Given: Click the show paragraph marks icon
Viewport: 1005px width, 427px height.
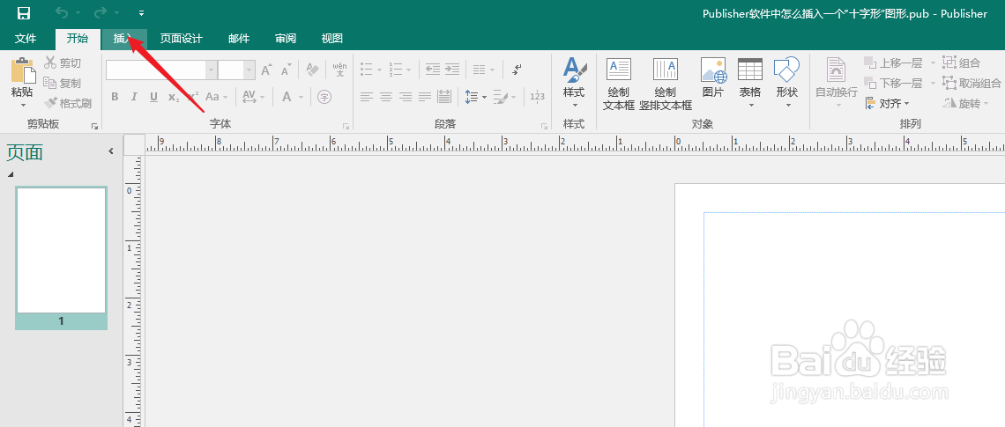Looking at the screenshot, I should click(517, 69).
